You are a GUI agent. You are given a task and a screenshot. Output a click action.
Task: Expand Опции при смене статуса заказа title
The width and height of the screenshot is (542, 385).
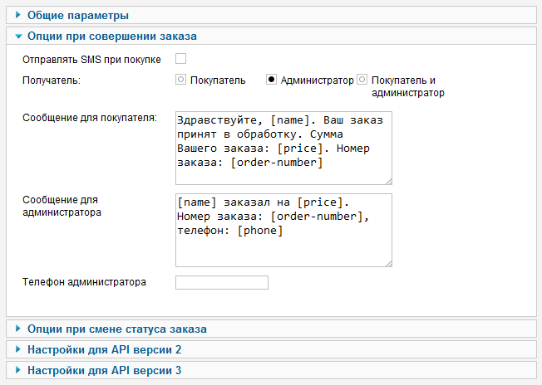click(x=117, y=329)
